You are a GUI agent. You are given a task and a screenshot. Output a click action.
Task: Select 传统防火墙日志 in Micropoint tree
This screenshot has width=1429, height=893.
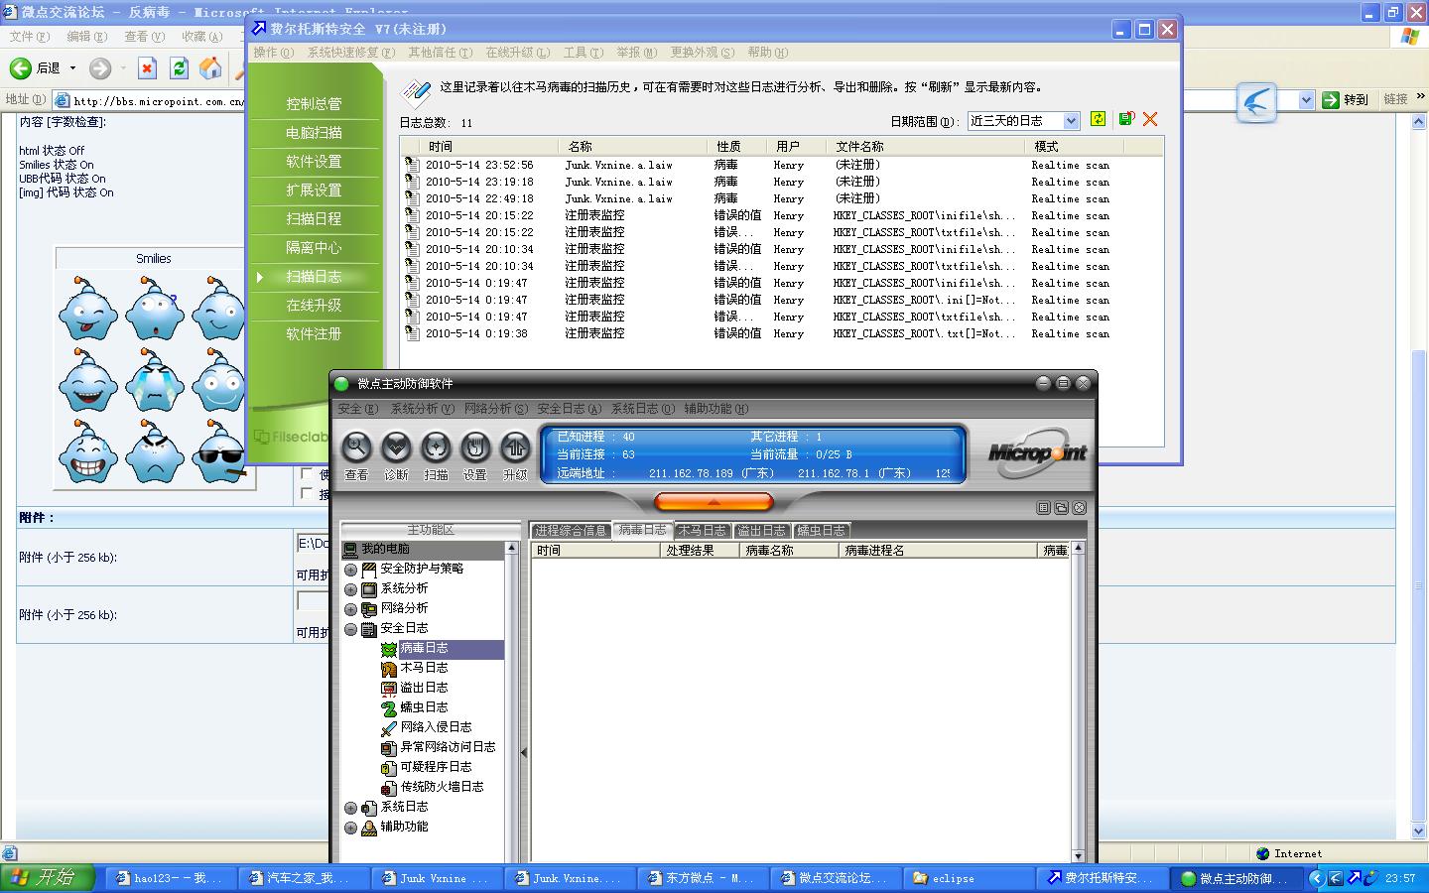pyautogui.click(x=442, y=787)
